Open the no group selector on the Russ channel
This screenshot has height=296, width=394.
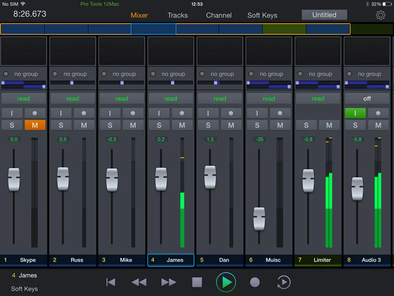click(x=72, y=74)
